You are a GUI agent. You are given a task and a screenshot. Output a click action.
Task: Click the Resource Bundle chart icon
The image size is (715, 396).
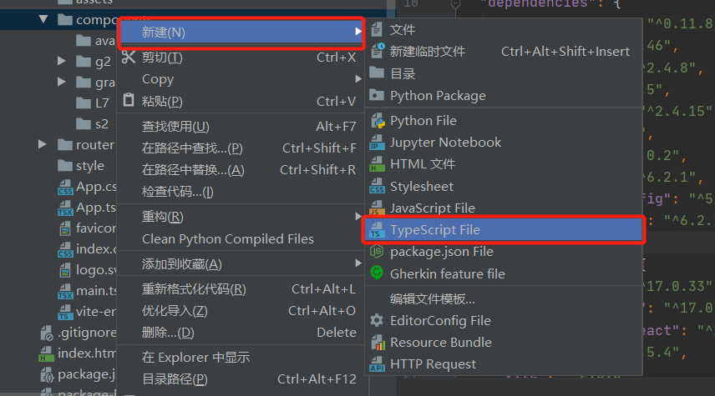377,343
